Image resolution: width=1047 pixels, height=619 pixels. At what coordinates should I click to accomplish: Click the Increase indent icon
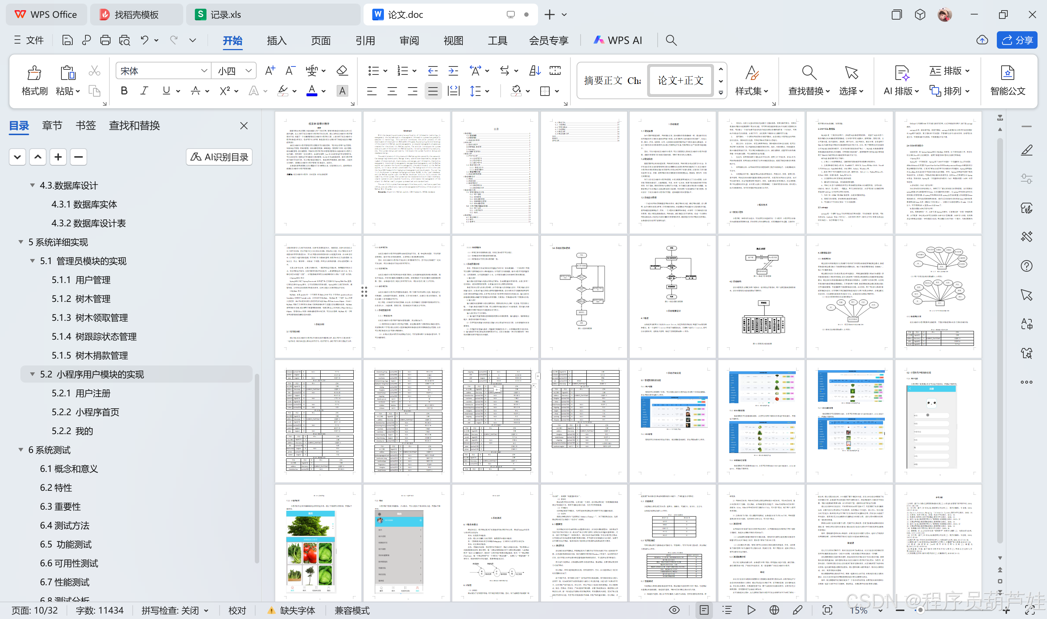point(453,70)
